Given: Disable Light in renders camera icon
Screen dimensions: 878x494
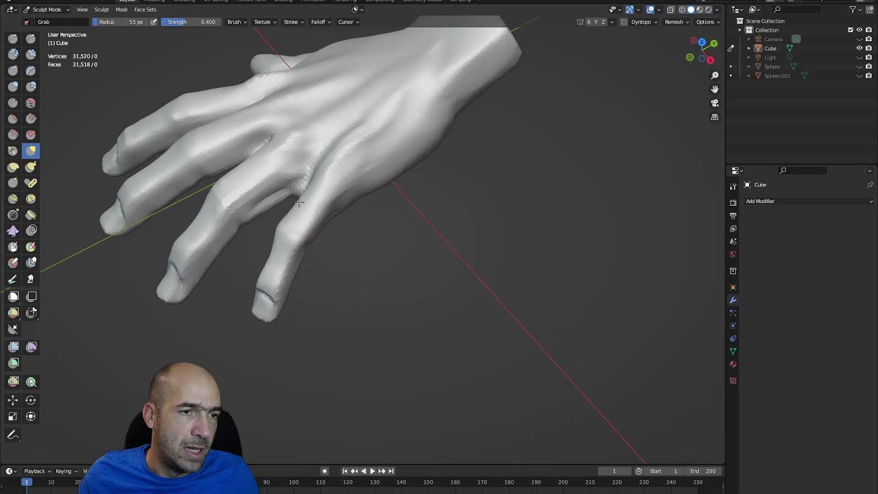Looking at the screenshot, I should tap(868, 58).
